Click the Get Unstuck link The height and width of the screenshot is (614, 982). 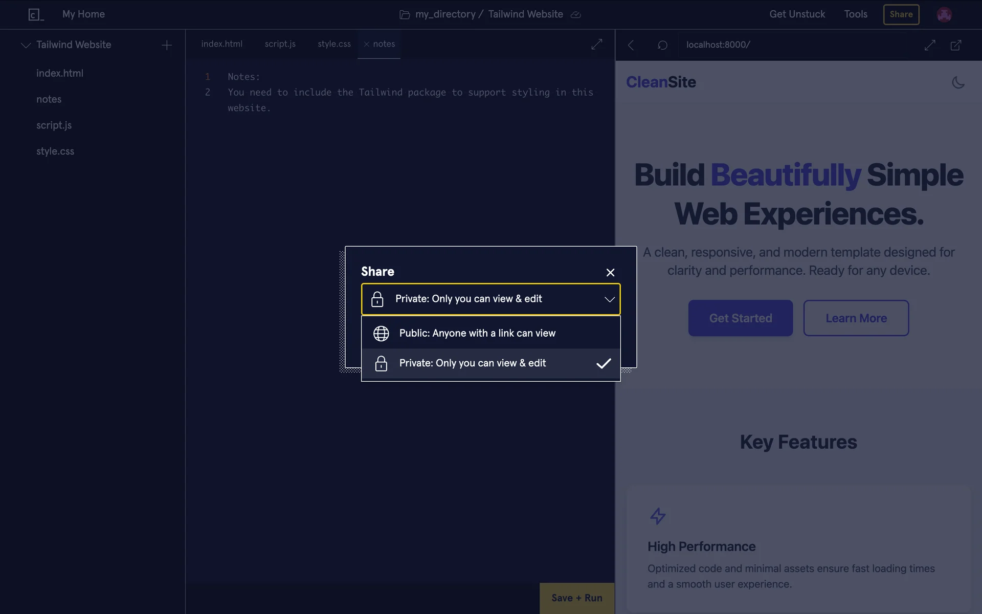(x=797, y=14)
